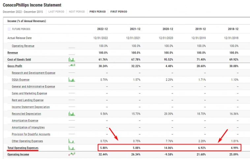Open the Amortization of Intangibles link

28,127
